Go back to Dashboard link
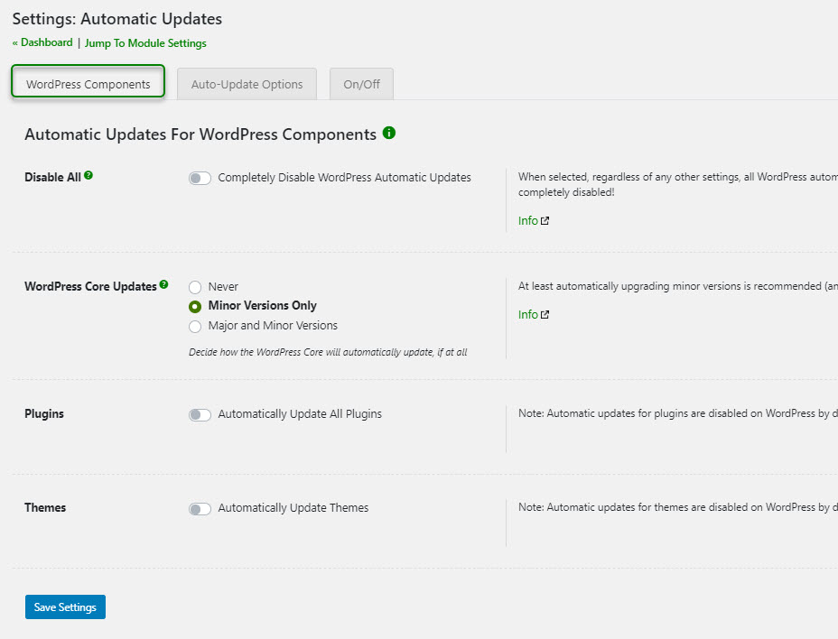838x639 pixels. click(x=42, y=42)
